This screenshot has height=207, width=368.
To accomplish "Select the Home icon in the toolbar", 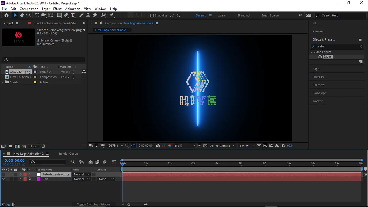I will click(6, 15).
